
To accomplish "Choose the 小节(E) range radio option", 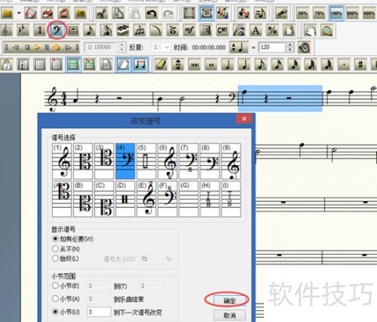I will pyautogui.click(x=55, y=285).
